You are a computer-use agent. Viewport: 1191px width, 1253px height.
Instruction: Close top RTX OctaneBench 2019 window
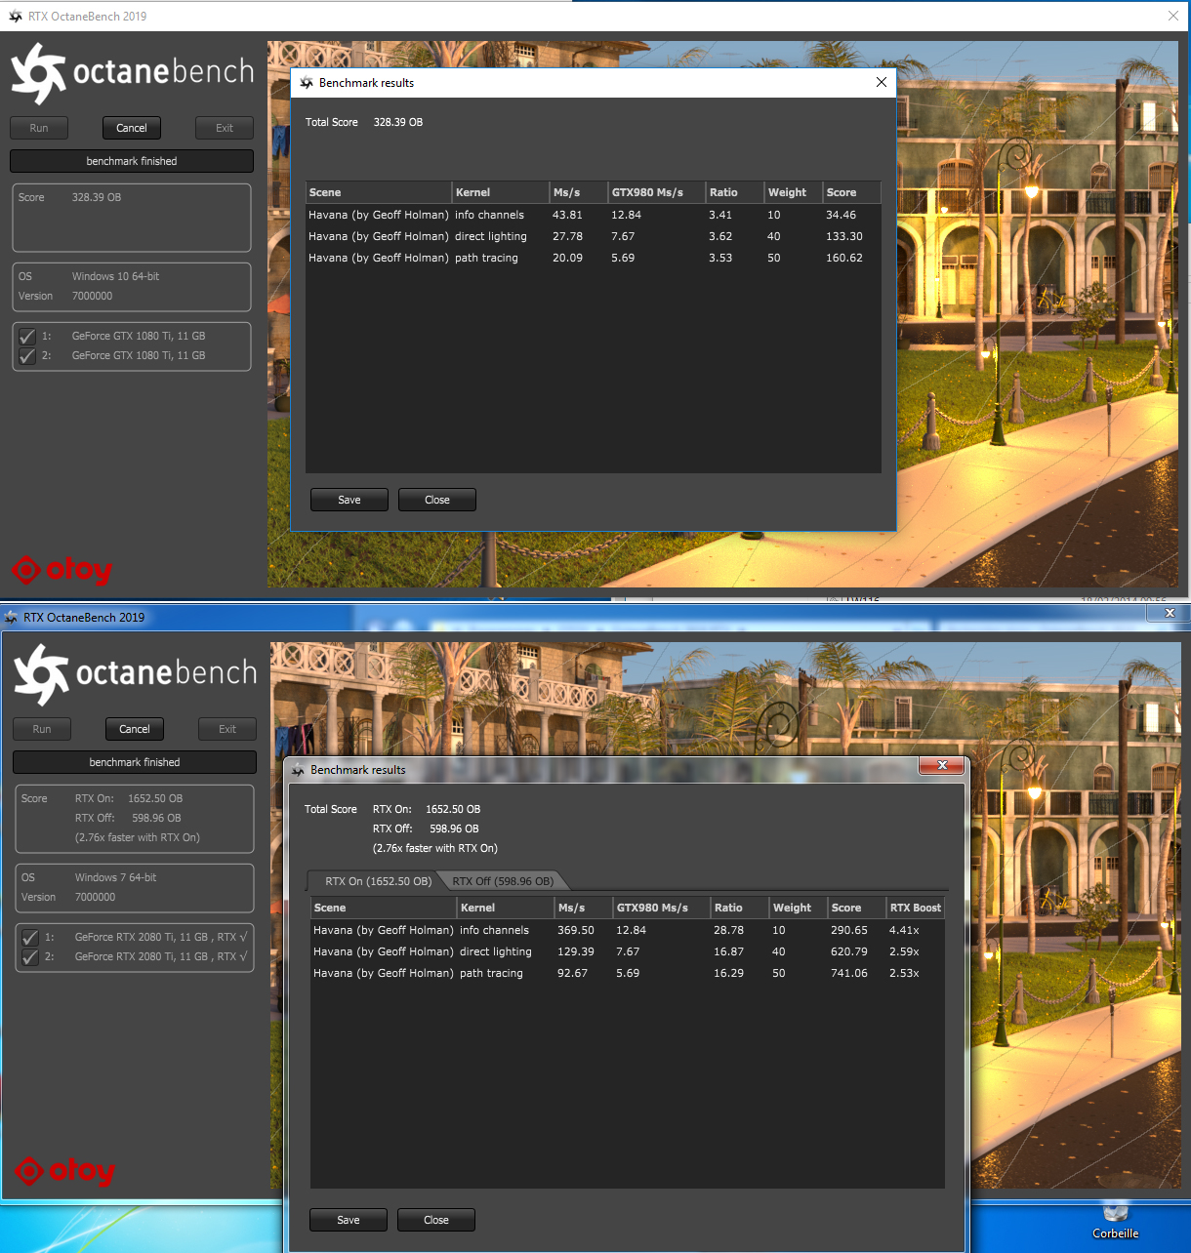1173,16
